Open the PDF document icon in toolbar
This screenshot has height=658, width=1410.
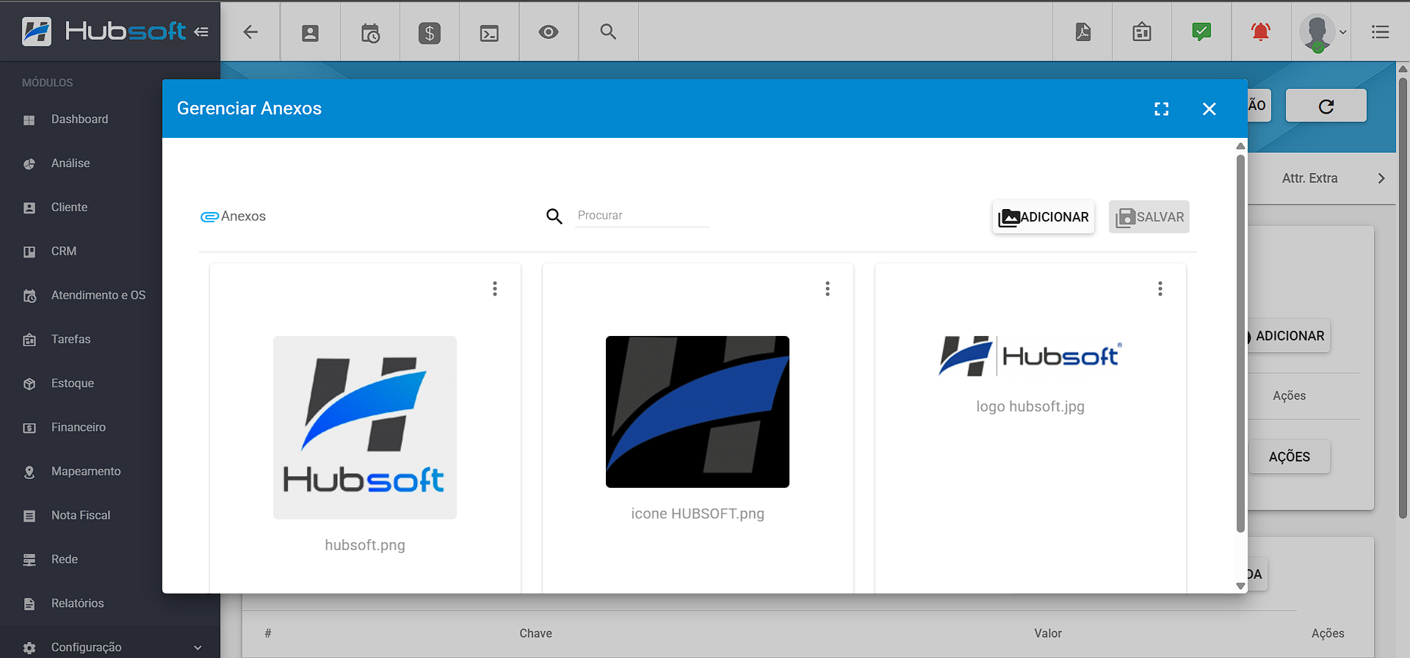[1083, 32]
